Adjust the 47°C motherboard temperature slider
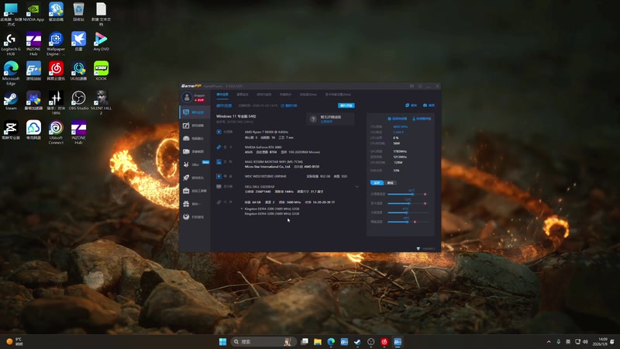Viewport: 620px width, 349px height. 408,213
